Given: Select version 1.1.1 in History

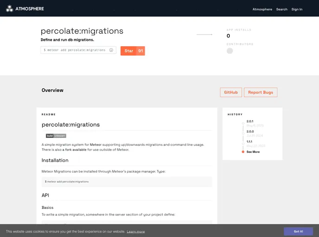Looking at the screenshot, I should (249, 142).
